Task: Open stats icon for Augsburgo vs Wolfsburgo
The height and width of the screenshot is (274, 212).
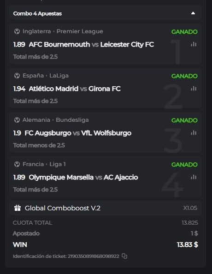Action: (x=194, y=133)
